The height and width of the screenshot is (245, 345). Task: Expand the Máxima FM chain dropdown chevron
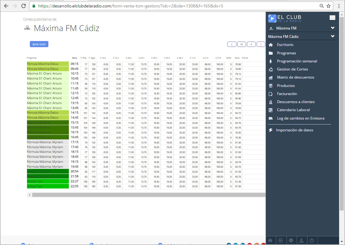tap(333, 28)
